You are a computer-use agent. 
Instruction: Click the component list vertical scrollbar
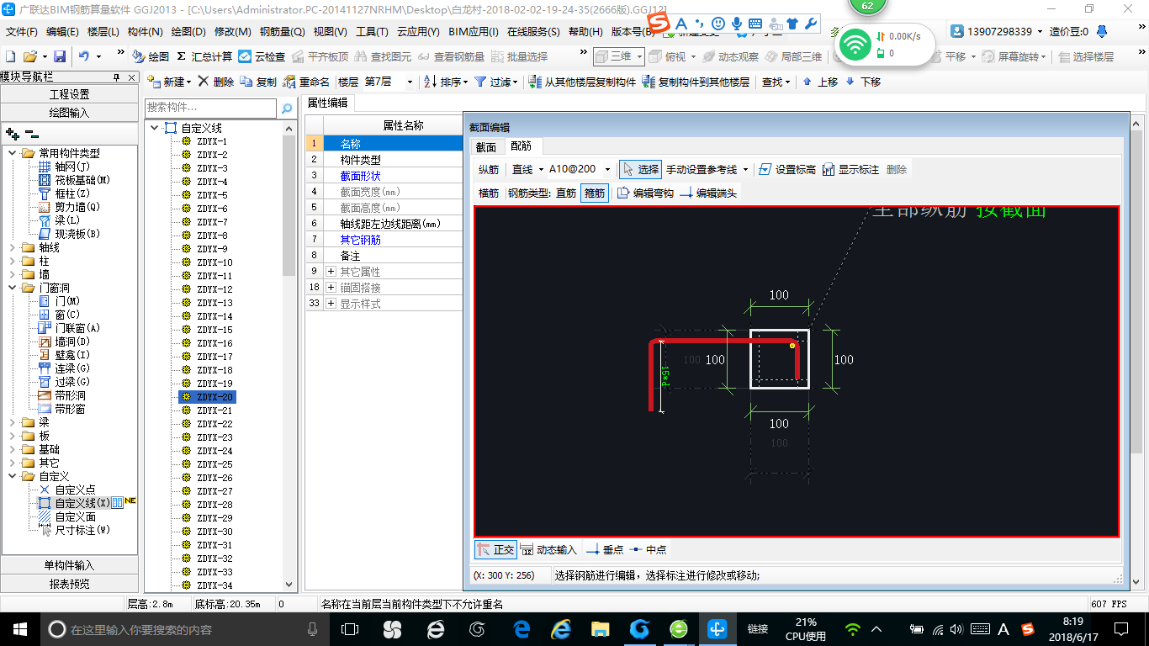(x=289, y=356)
